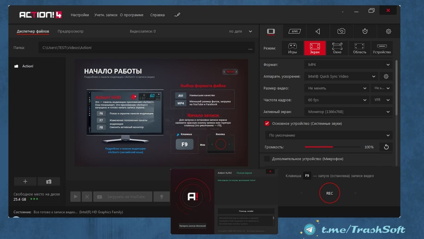Select the Окно recording mode

coord(337,48)
